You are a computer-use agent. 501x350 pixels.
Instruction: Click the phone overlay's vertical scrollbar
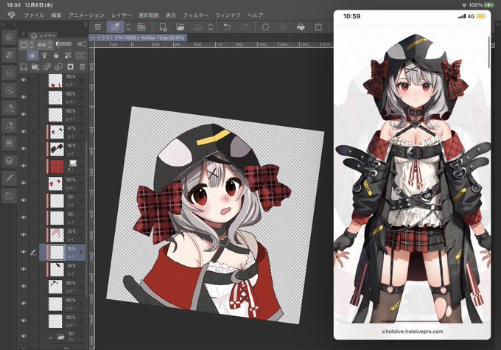(489, 52)
